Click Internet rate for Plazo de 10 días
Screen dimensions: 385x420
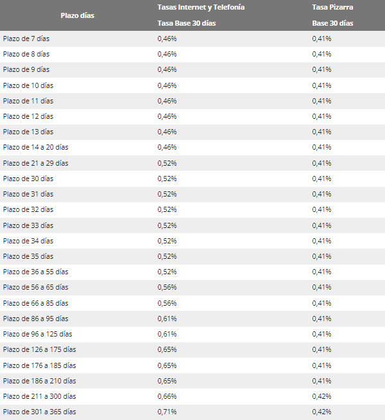point(167,85)
